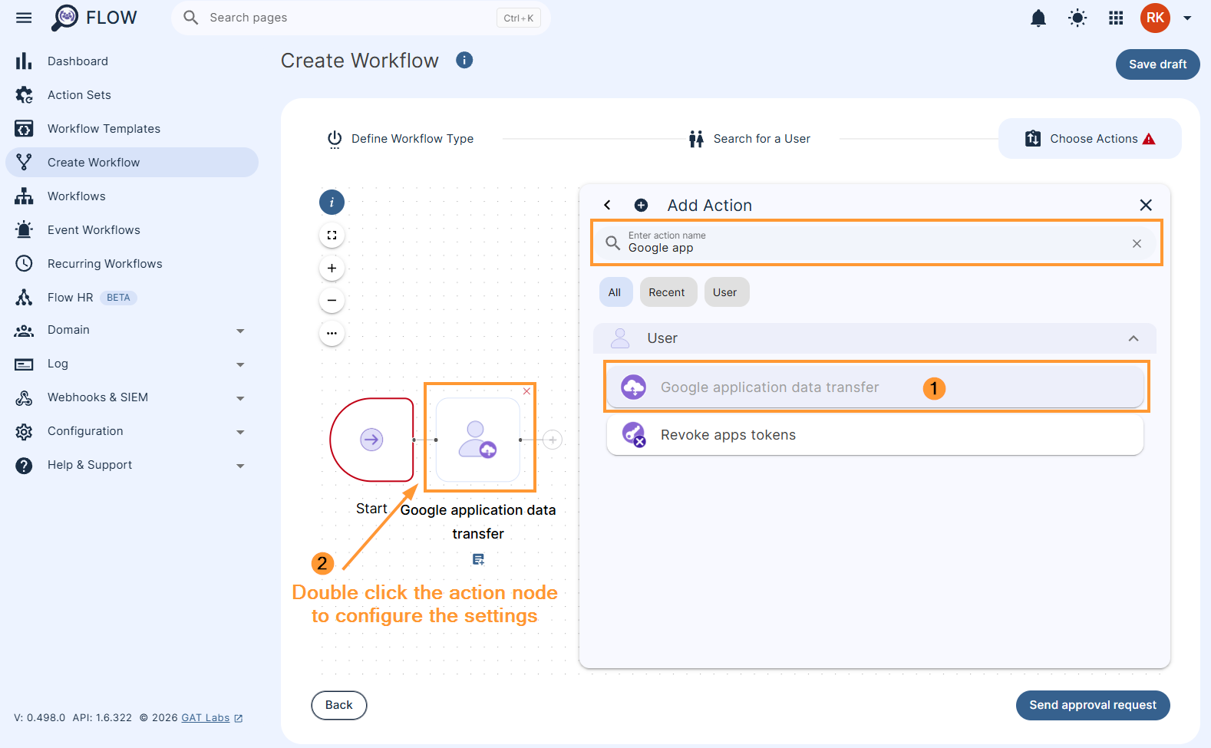Select the Recent filter chip

(x=667, y=292)
